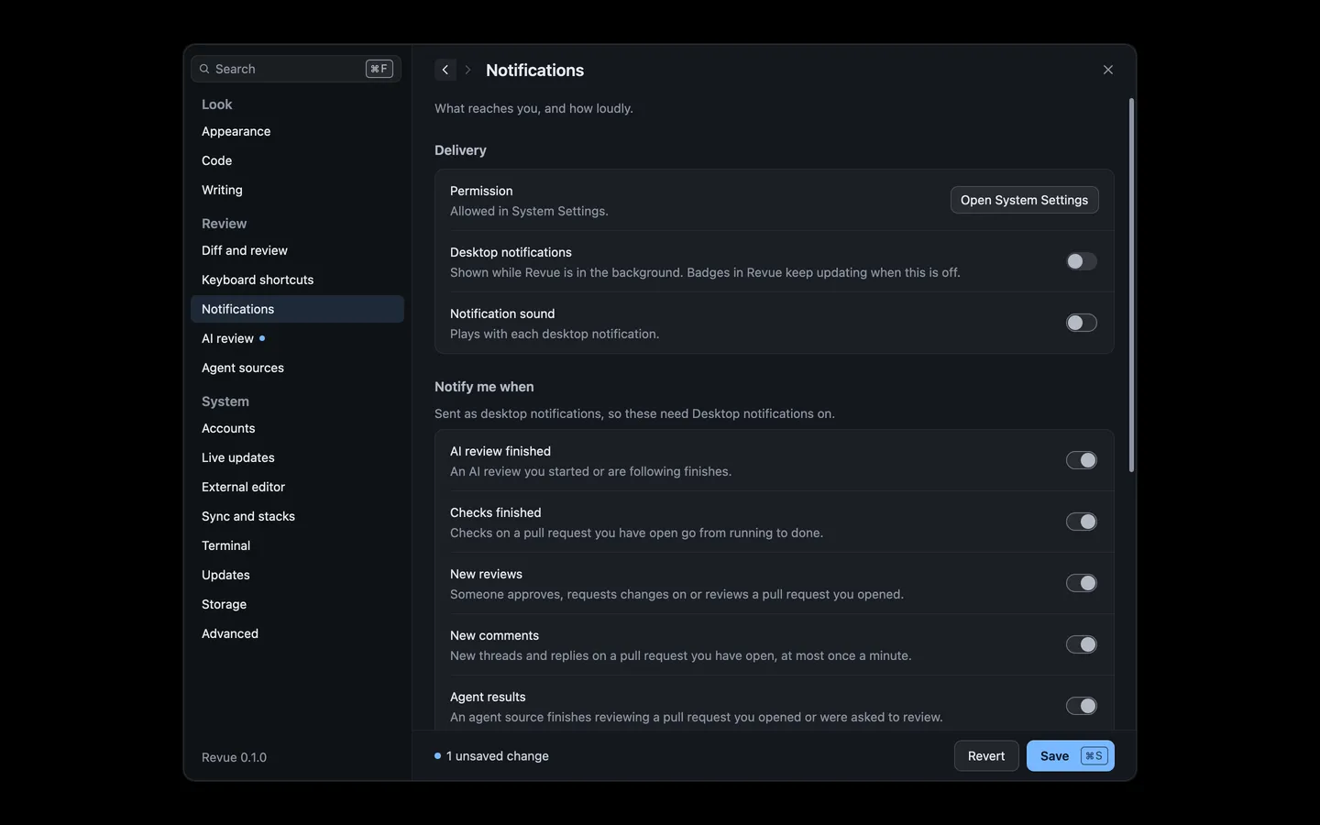Viewport: 1320px width, 825px height.
Task: Open Agent sources settings
Action: pyautogui.click(x=297, y=368)
